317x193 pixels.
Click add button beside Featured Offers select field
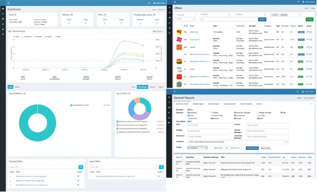[81, 167]
